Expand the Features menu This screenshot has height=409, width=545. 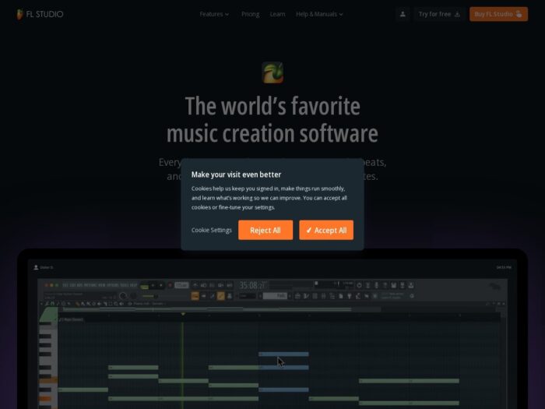pyautogui.click(x=214, y=14)
